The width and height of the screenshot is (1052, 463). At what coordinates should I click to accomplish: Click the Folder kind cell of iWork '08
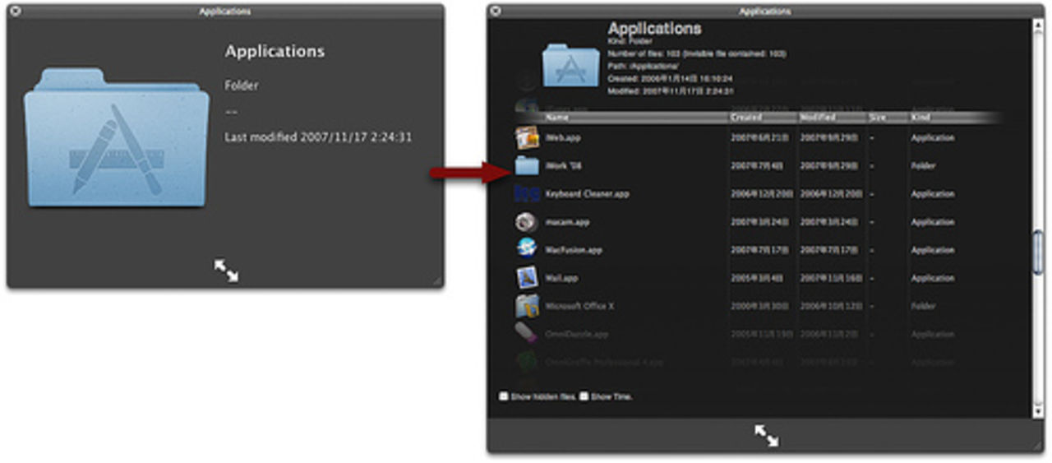pos(923,166)
